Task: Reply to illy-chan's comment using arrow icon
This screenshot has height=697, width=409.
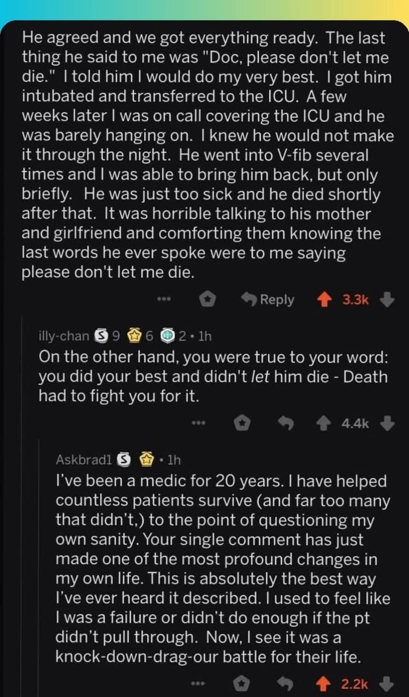Action: 287,424
